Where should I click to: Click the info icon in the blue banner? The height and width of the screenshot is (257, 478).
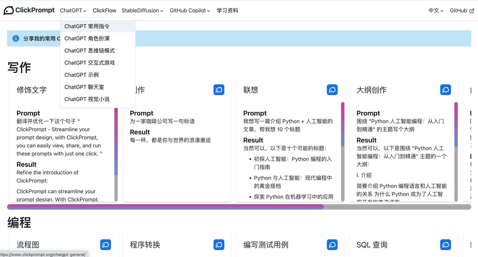click(16, 38)
